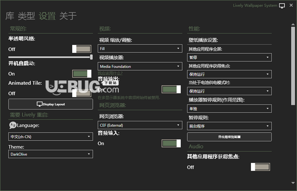Click the 在多显示器系统中音频将始终被禁用 note
The width and height of the screenshot is (297, 191).
click(129, 98)
